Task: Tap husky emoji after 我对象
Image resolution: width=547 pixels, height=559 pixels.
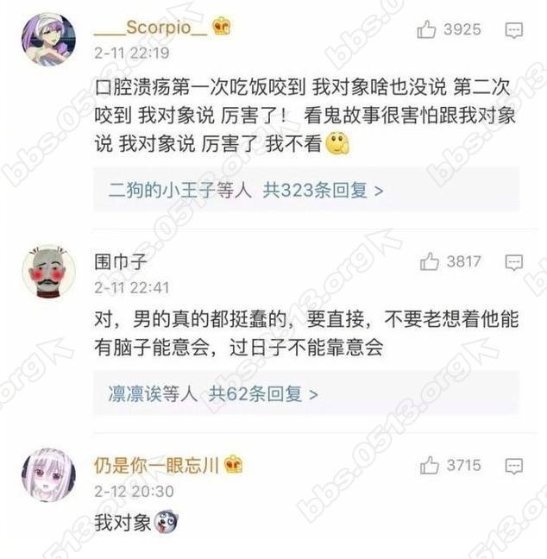Action: coord(166,522)
